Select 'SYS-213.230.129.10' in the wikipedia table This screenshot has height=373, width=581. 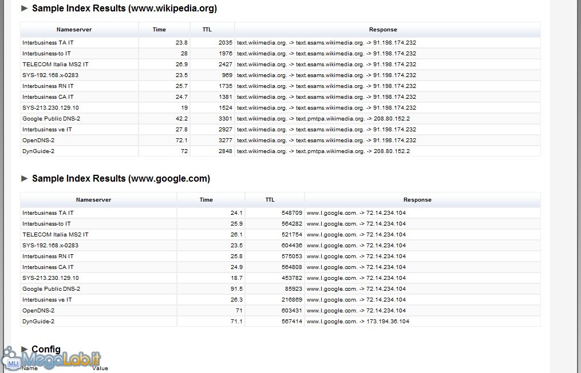point(50,107)
